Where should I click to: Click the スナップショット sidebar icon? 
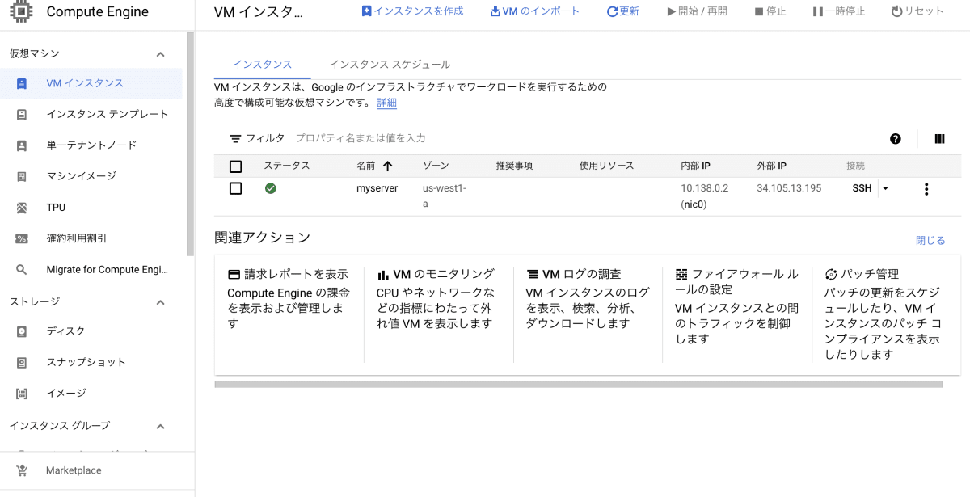[22, 362]
